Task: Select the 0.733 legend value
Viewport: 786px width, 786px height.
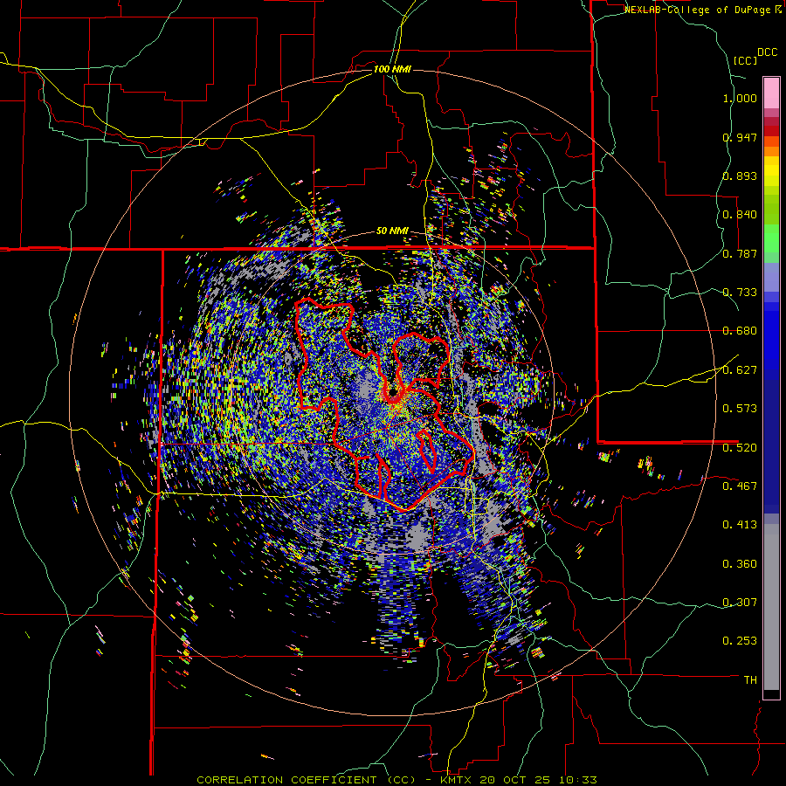Action: tap(740, 293)
